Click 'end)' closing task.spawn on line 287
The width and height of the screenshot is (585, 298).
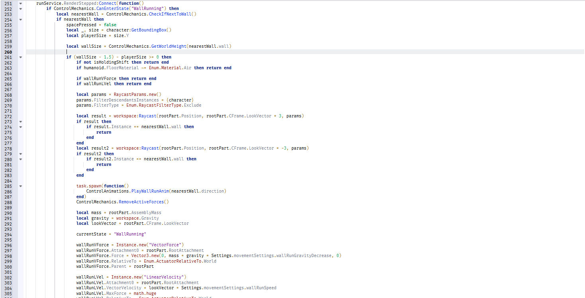pos(81,197)
